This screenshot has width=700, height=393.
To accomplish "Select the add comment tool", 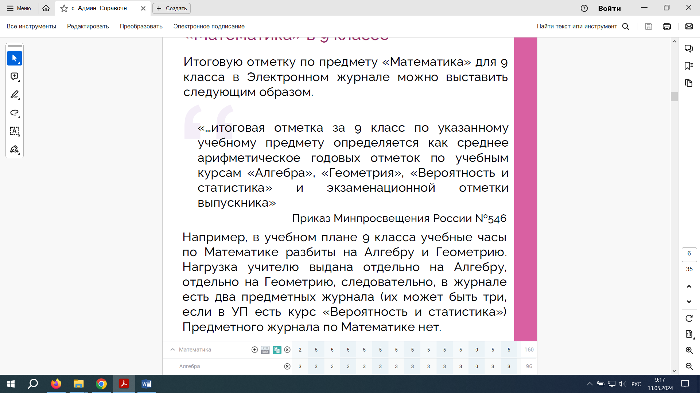I will point(15,76).
